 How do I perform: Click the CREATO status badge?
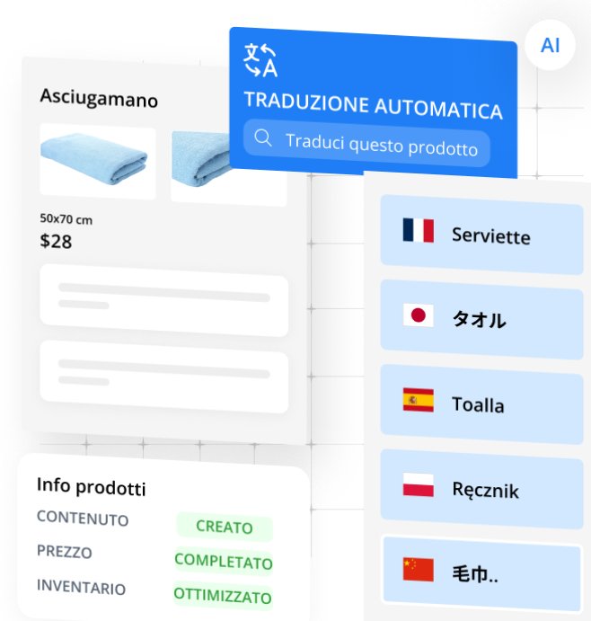[225, 527]
